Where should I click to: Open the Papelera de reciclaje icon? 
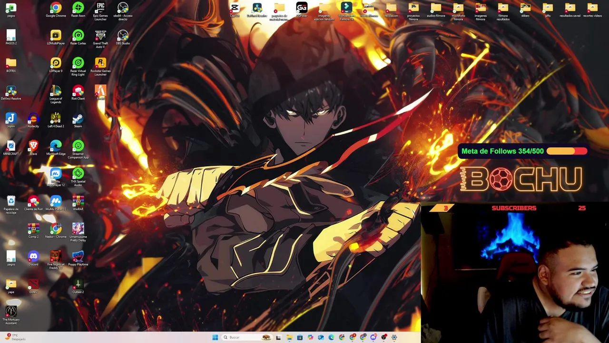(11, 205)
